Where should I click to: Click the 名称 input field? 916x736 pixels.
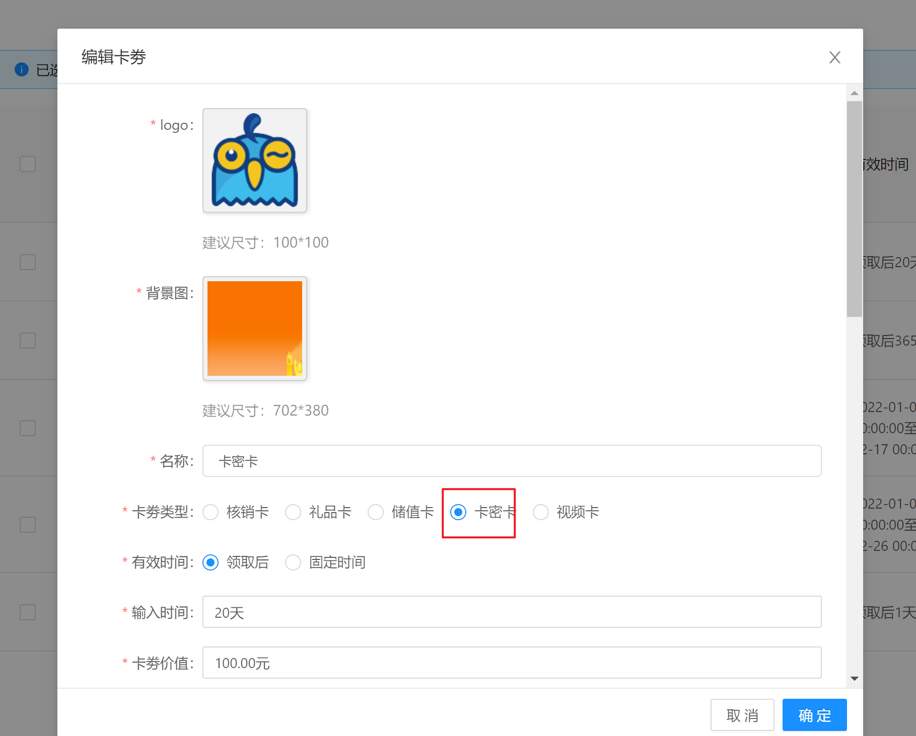pos(512,461)
